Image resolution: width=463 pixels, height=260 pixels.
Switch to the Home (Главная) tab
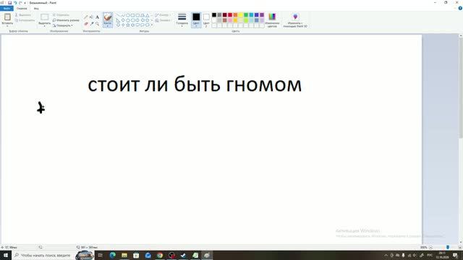pyautogui.click(x=22, y=9)
